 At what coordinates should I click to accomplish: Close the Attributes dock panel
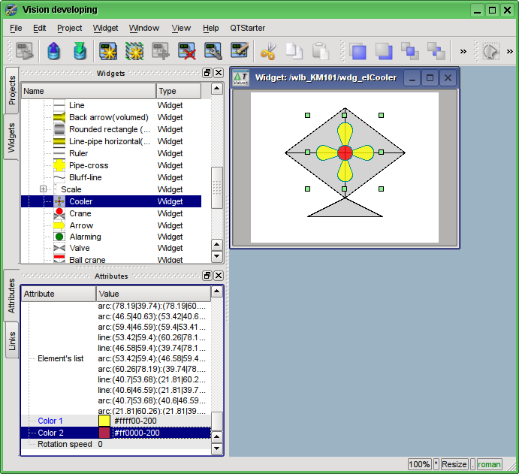219,276
